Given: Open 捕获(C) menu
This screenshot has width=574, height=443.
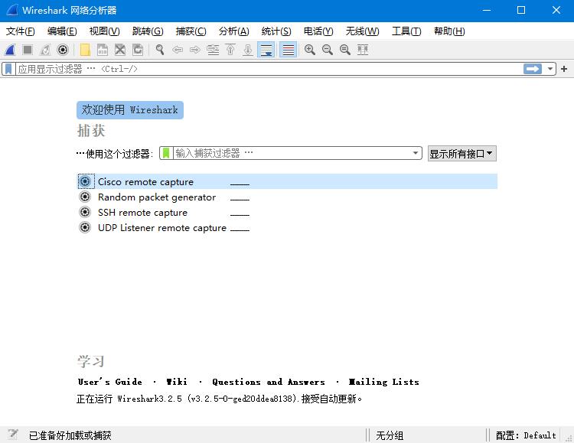Looking at the screenshot, I should point(191,31).
